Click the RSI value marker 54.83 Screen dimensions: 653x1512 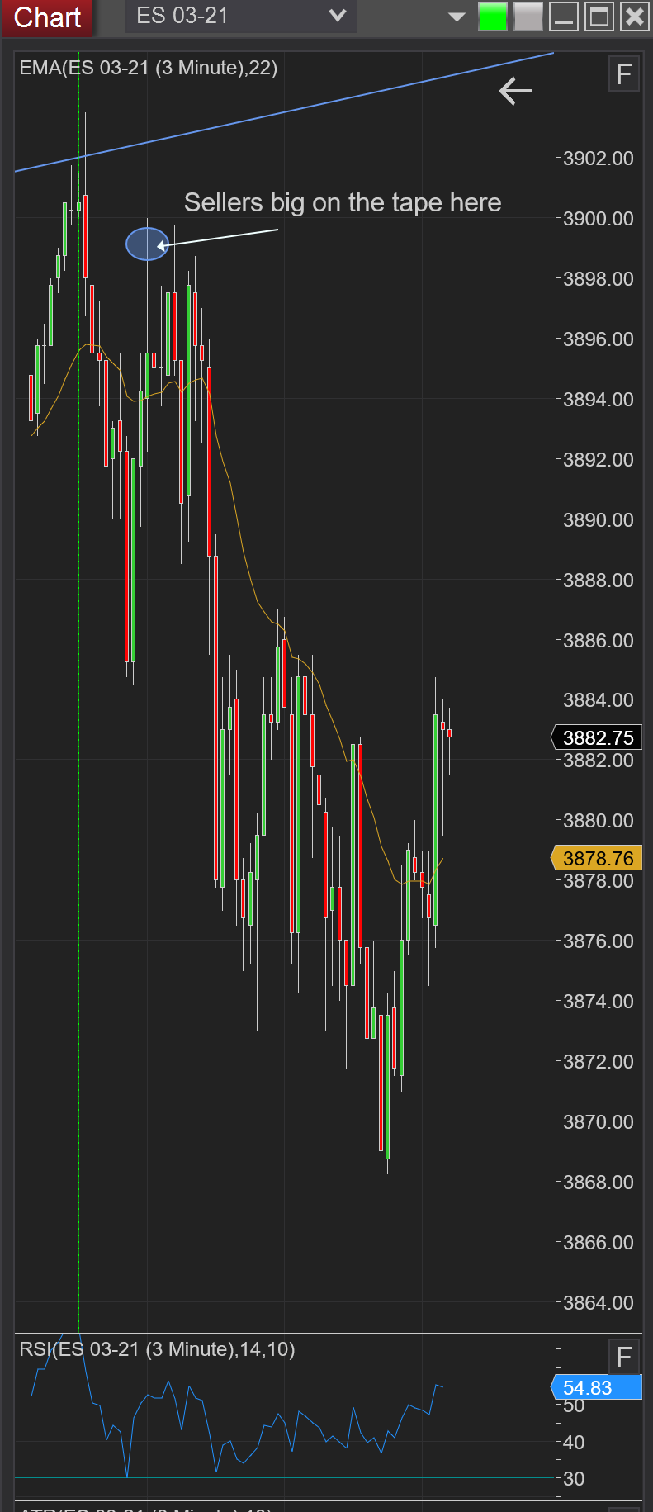[597, 1387]
